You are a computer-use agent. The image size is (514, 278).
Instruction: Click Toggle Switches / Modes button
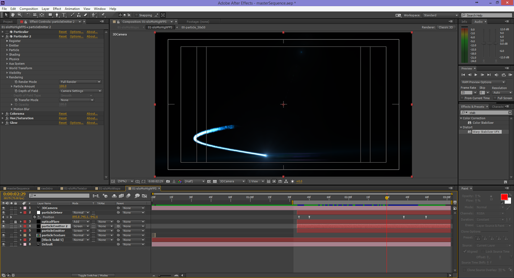93,275
